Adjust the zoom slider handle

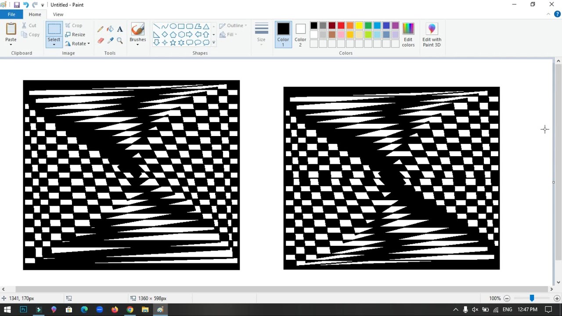click(x=532, y=298)
